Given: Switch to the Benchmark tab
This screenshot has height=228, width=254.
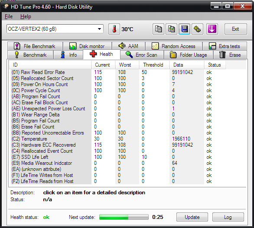Looking at the screenshot, I should coord(30,55).
